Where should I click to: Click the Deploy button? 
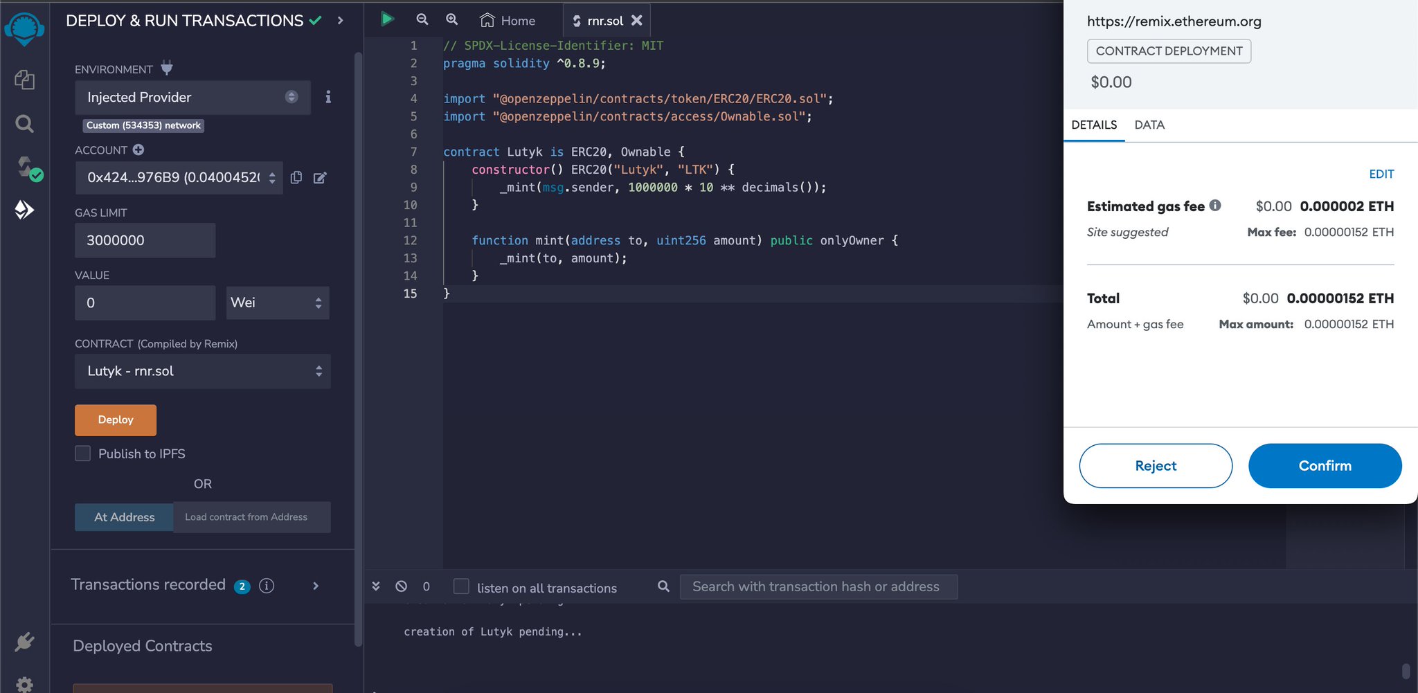coord(115,420)
